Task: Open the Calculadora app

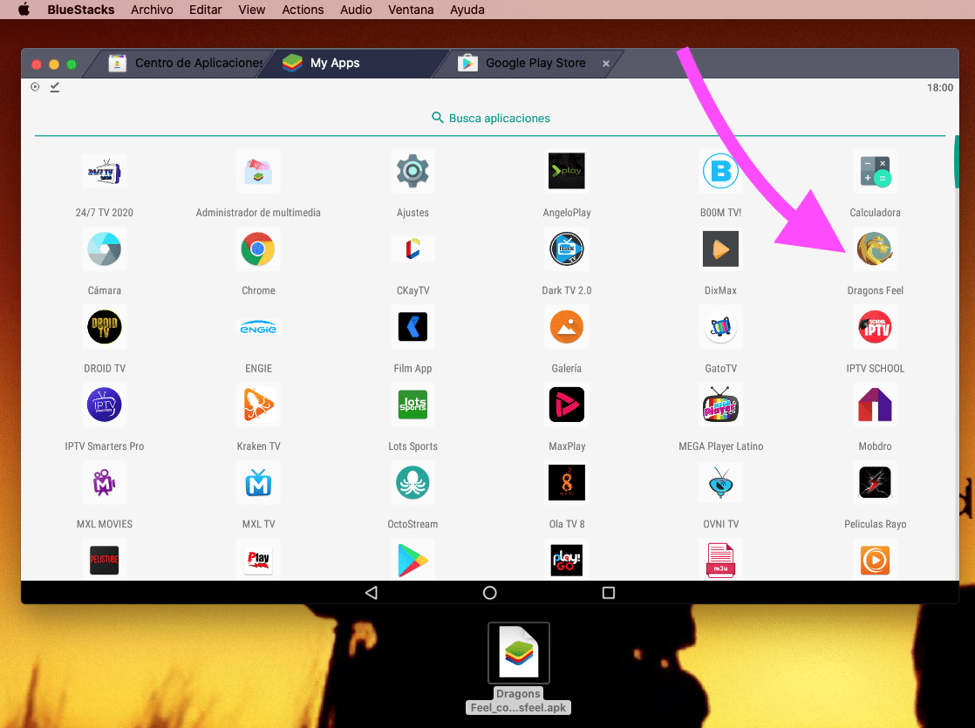Action: pyautogui.click(x=874, y=172)
